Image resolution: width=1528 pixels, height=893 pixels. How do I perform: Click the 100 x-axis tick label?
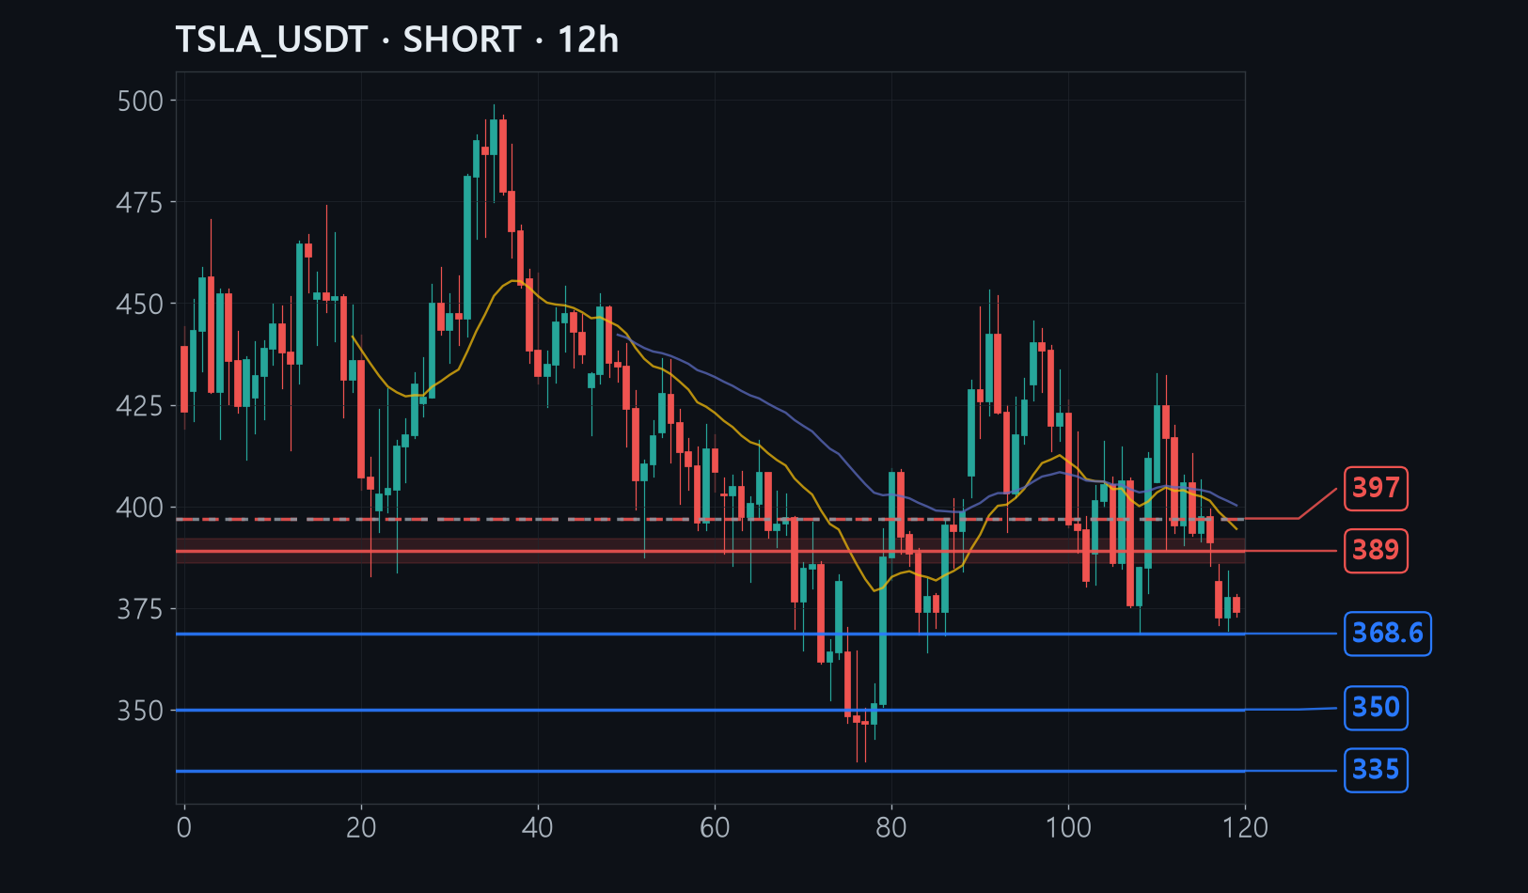click(1069, 828)
